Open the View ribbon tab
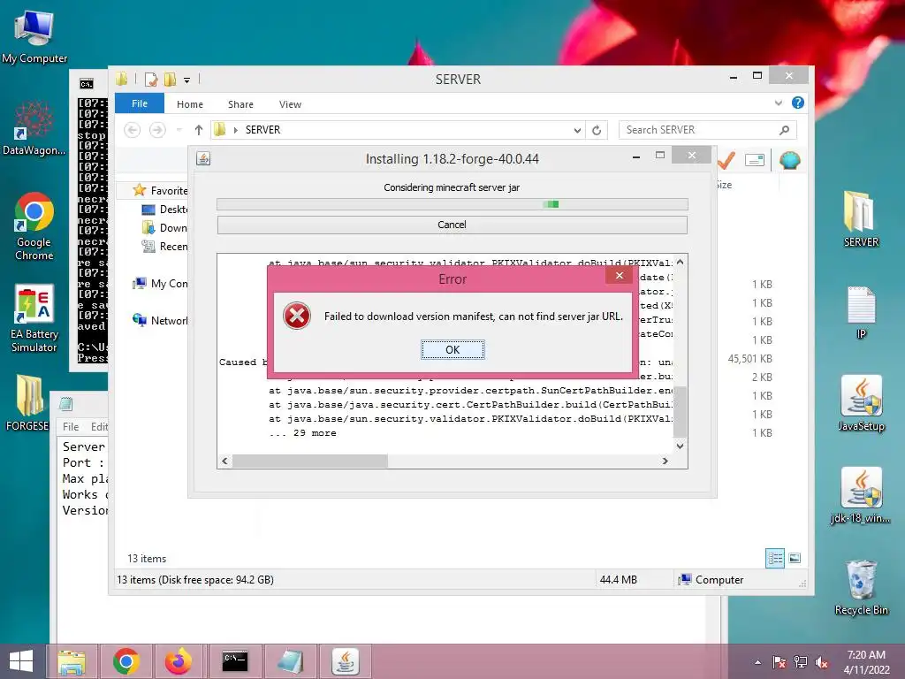The image size is (905, 679). [290, 104]
